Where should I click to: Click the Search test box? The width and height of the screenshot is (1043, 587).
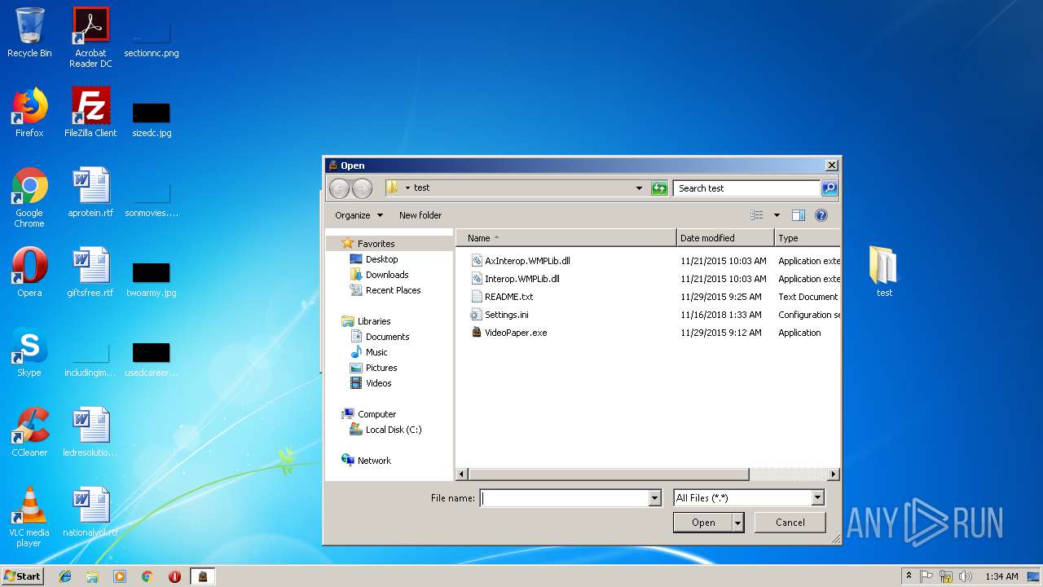pos(746,188)
